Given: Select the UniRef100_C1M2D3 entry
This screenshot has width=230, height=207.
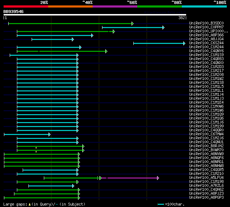Looking at the screenshot, I should point(206,67).
